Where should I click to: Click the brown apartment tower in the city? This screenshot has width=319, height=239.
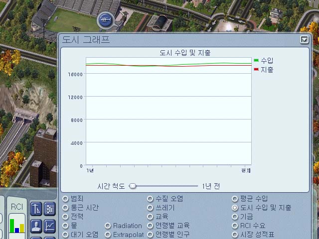[44, 157]
